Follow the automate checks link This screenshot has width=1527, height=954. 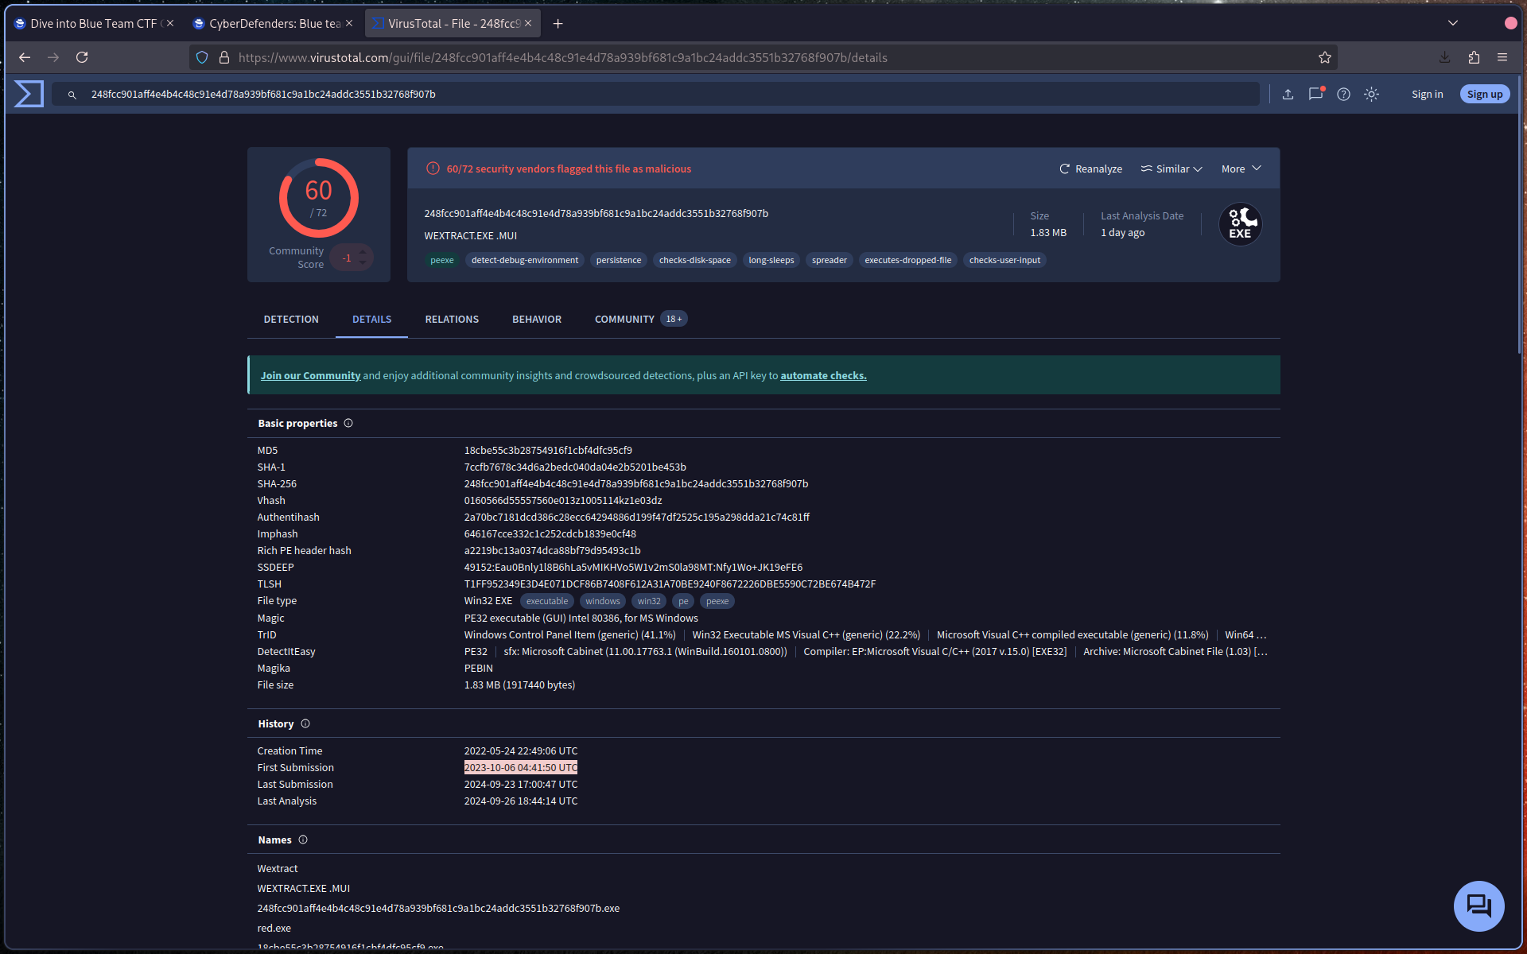[823, 375]
